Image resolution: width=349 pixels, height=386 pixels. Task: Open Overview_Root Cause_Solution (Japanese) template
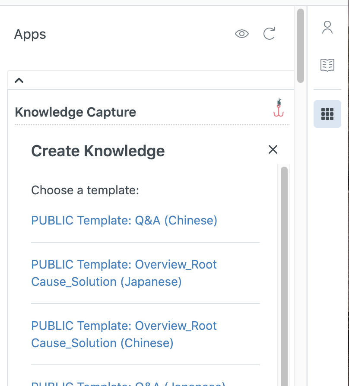pyautogui.click(x=124, y=273)
